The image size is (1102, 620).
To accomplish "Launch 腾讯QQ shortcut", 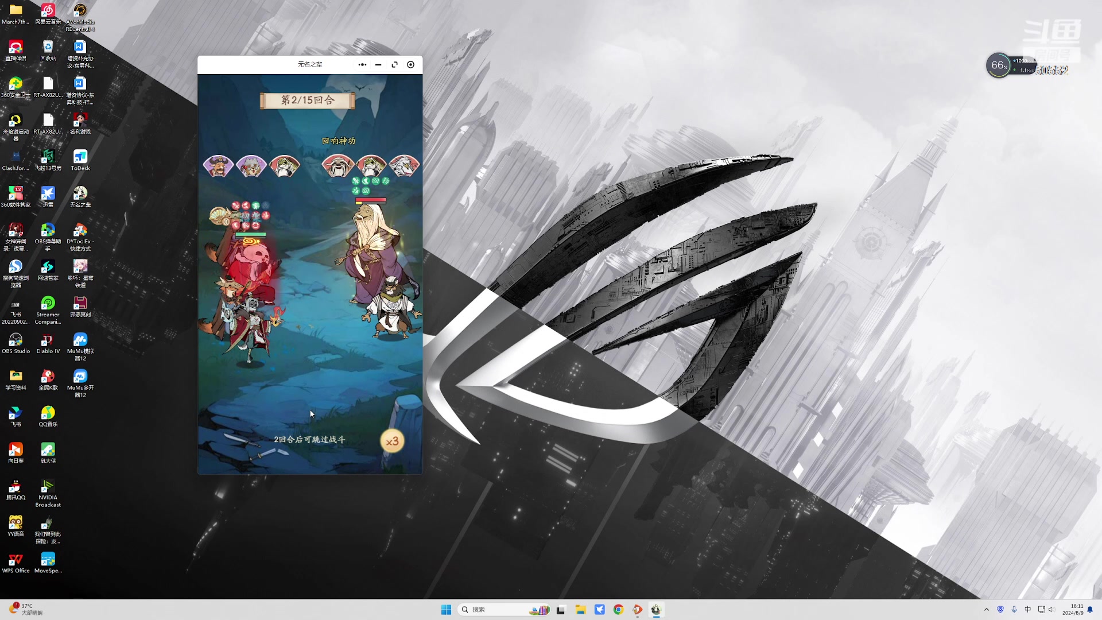I will click(15, 490).
